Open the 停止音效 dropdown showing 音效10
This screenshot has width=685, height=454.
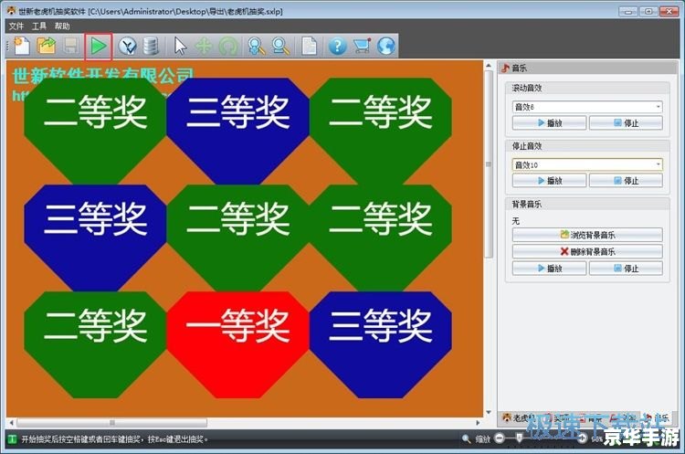tap(587, 164)
